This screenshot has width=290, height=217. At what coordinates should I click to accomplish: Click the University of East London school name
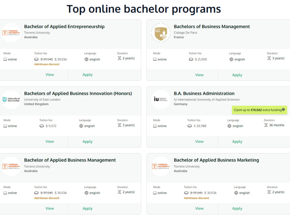tap(42, 100)
